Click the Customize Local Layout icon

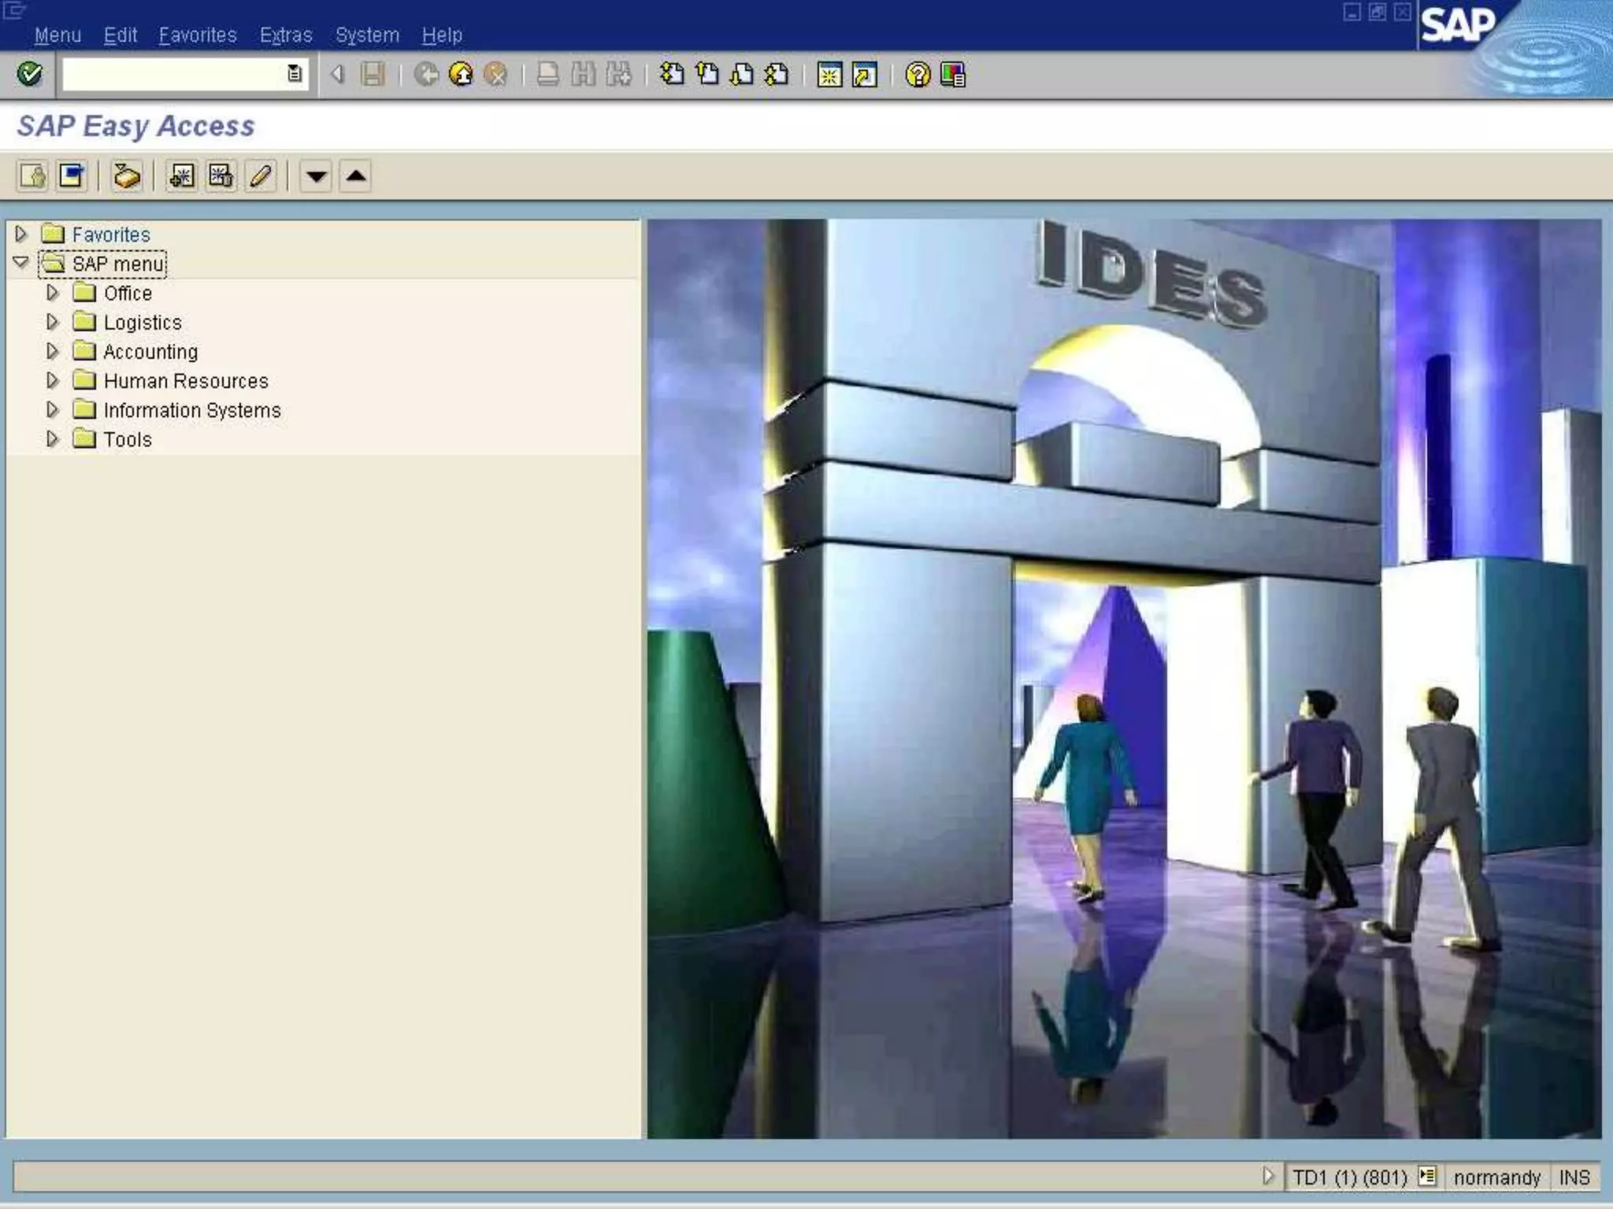pyautogui.click(x=952, y=75)
